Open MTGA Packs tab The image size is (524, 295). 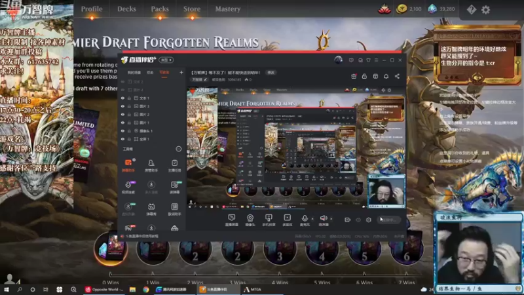[160, 9]
